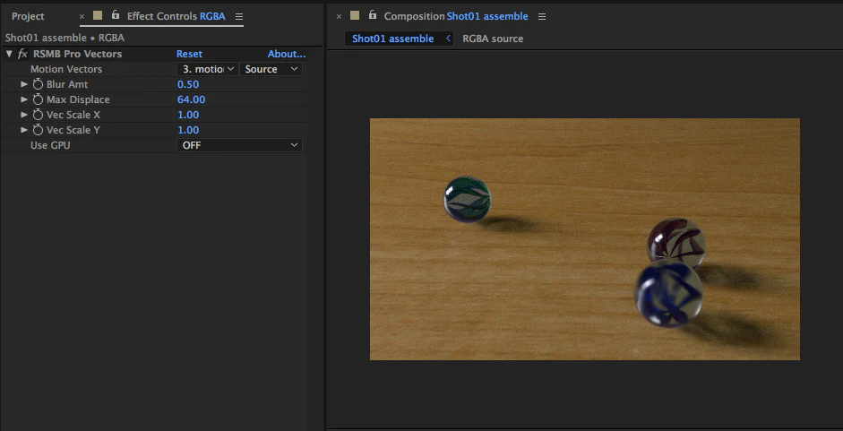
Task: Open the Use GPU dropdown
Action: click(x=239, y=145)
